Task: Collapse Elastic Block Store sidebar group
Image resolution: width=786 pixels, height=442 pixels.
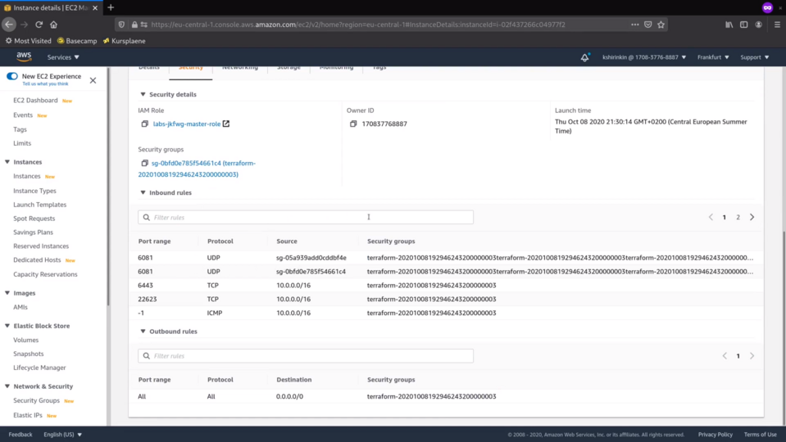Action: pyautogui.click(x=7, y=326)
